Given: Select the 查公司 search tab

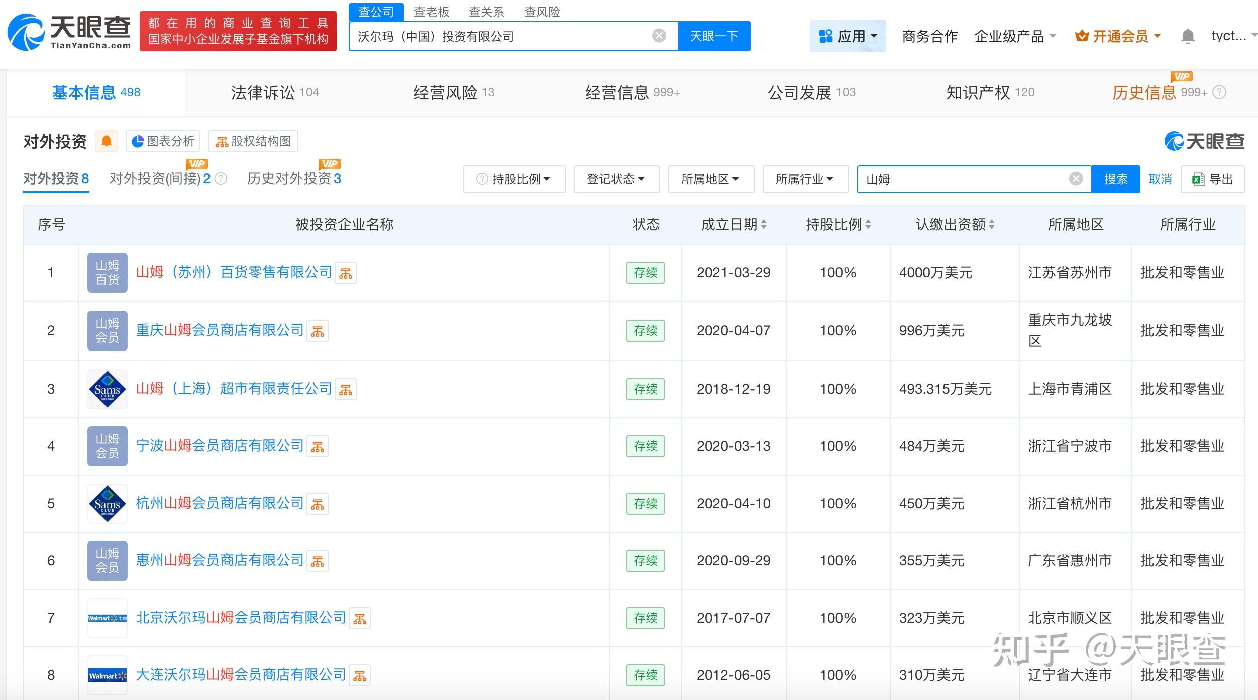Looking at the screenshot, I should 376,12.
